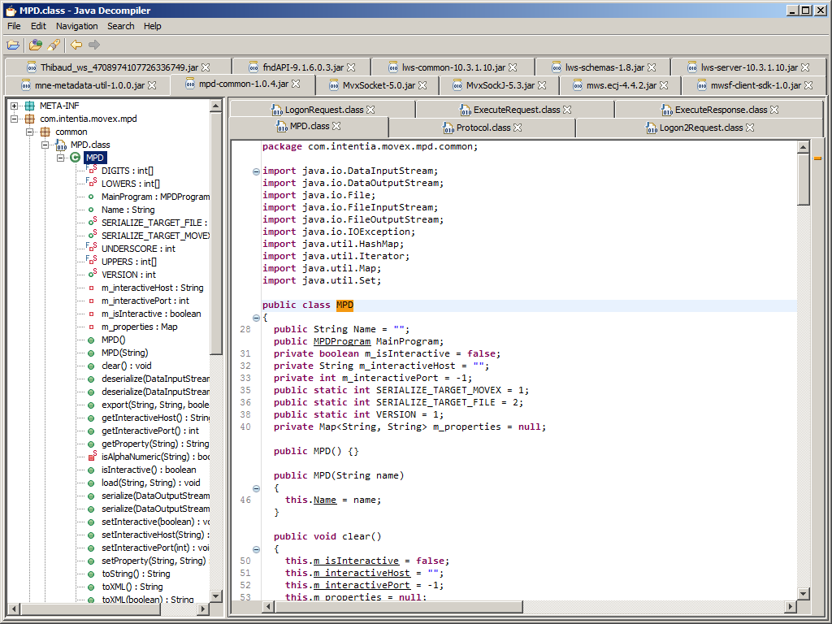Click the grayed Forward arrow icon
Screen dimensions: 832x624
pos(94,45)
